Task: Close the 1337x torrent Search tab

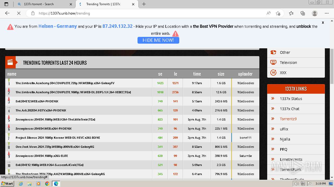Action: (71, 4)
